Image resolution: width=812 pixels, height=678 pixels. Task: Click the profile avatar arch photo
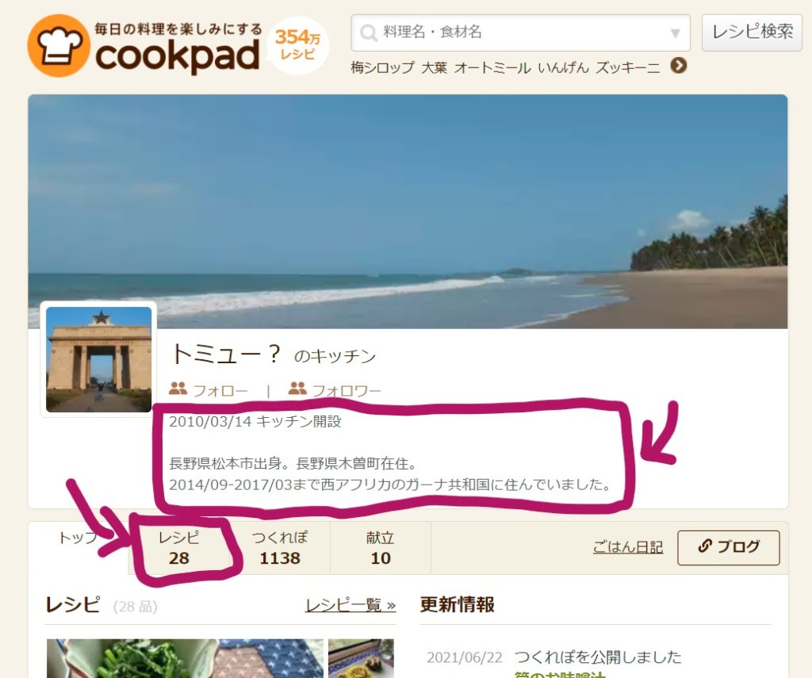(99, 359)
